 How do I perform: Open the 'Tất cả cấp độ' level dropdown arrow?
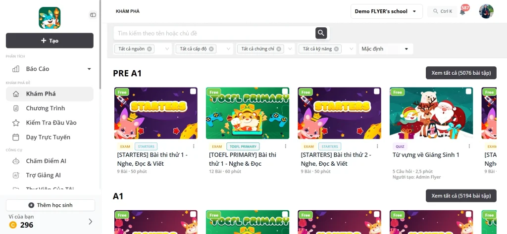pyautogui.click(x=229, y=49)
